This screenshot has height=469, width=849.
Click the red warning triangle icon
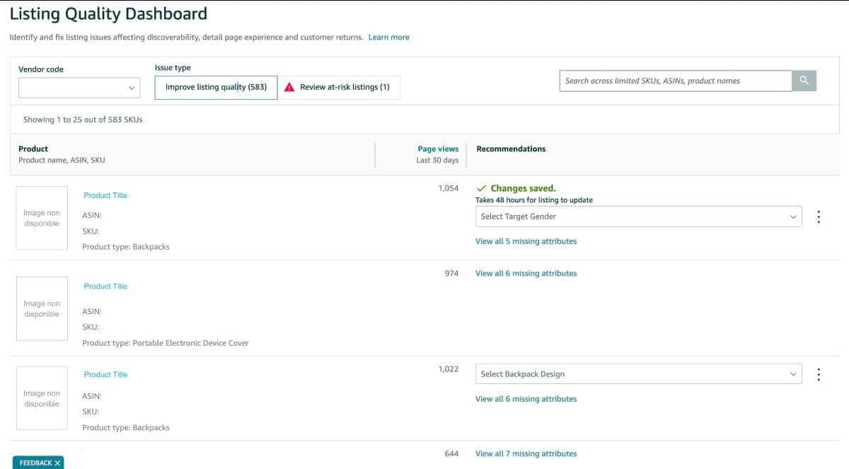[289, 87]
